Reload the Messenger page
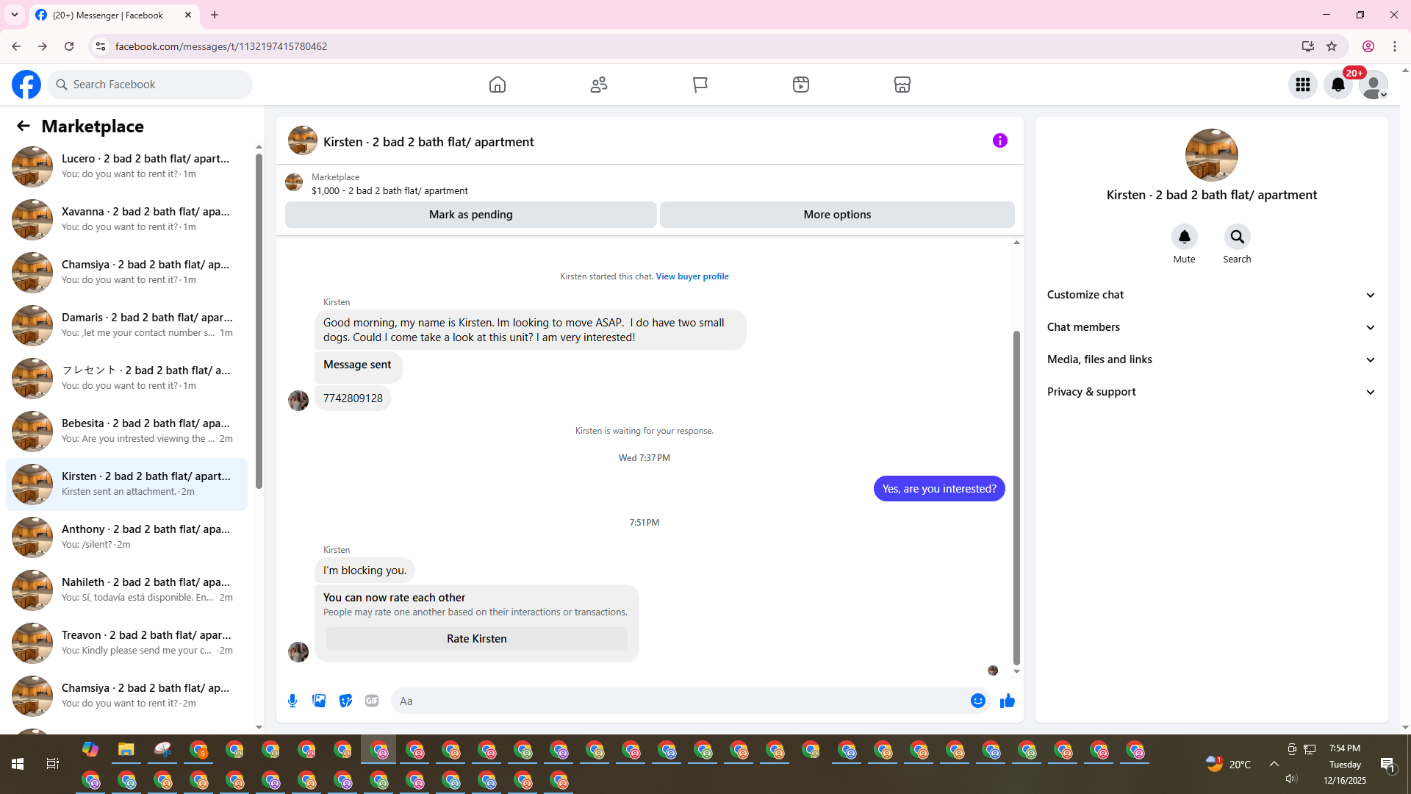Viewport: 1411px width, 794px height. [x=69, y=46]
